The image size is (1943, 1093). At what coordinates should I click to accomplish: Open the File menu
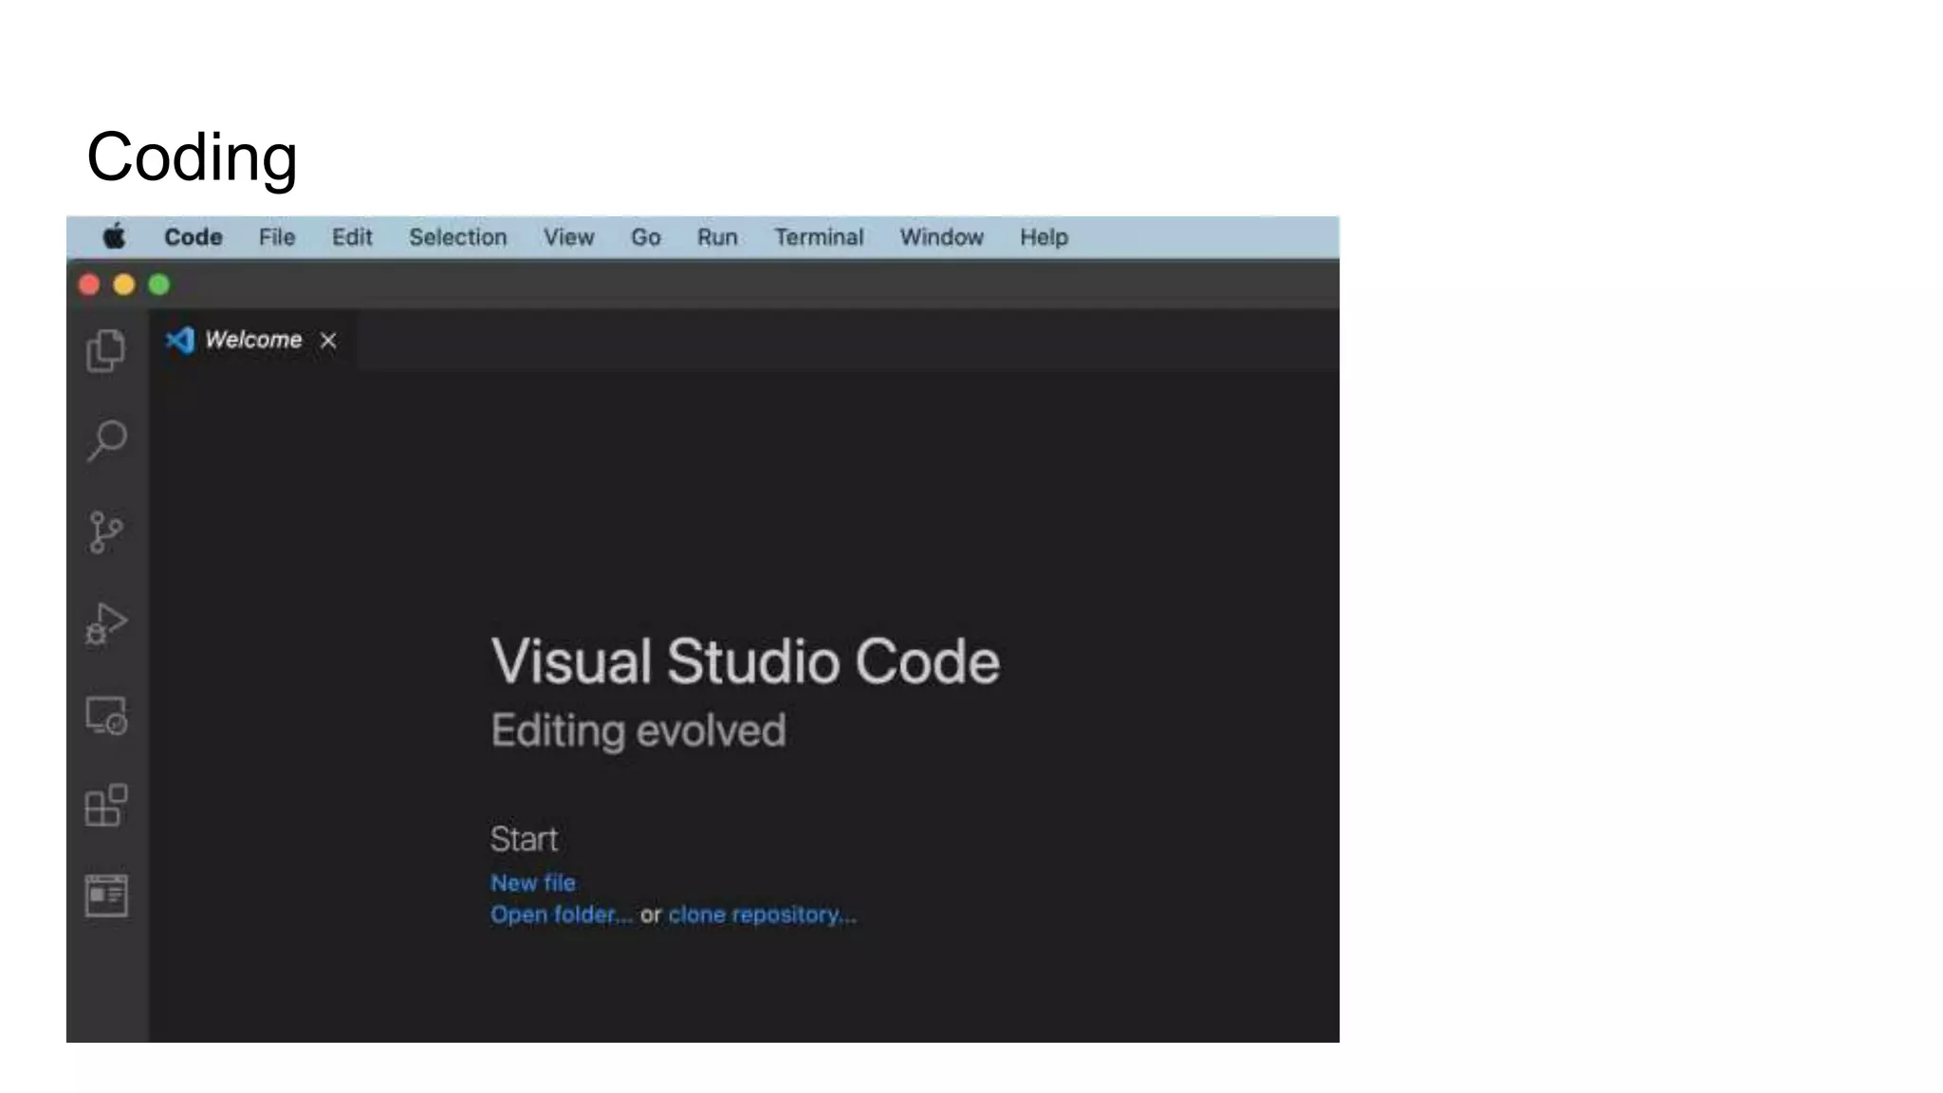[277, 237]
